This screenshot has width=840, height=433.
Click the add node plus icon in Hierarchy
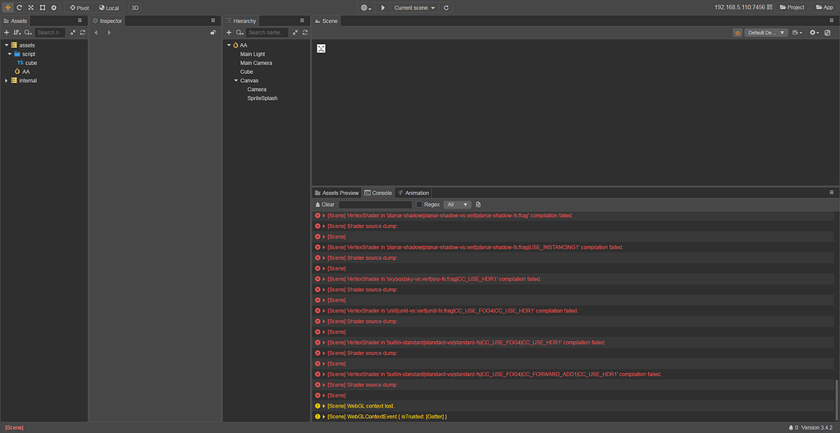pos(229,32)
